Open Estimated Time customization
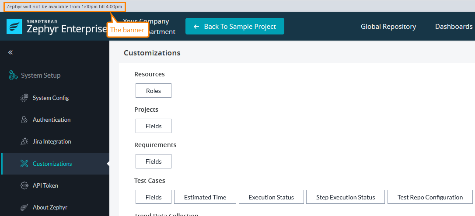 [205, 197]
